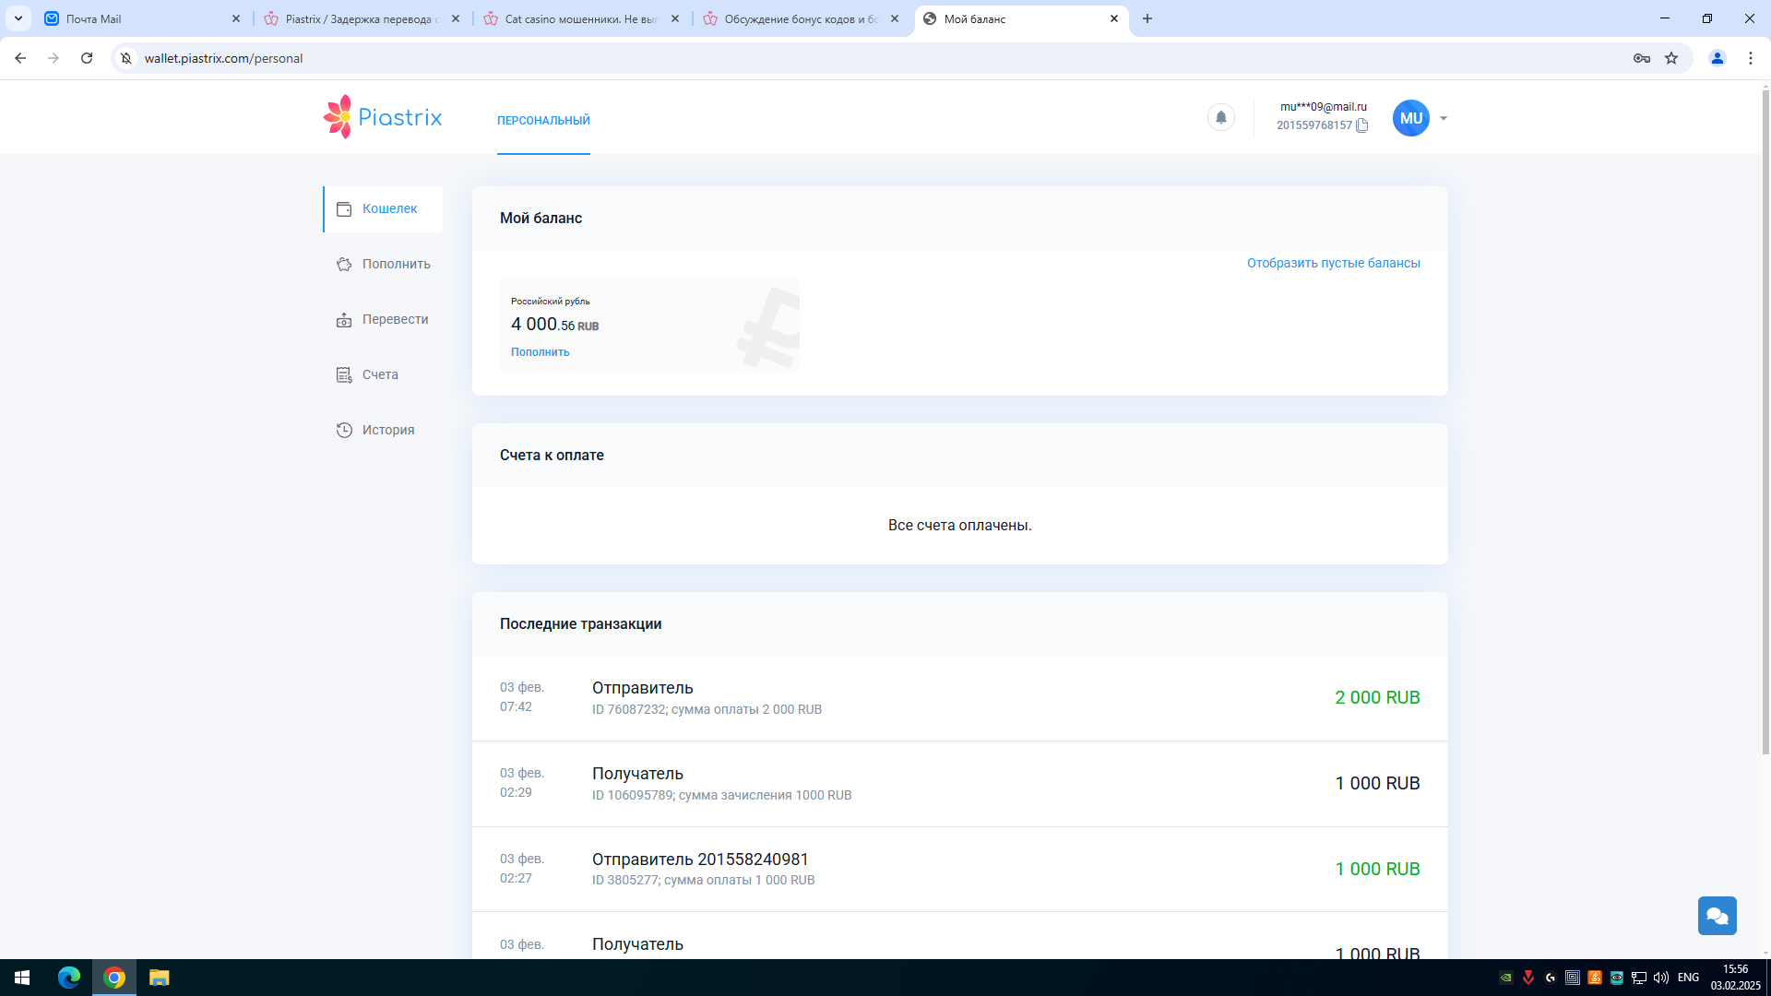This screenshot has width=1771, height=996.
Task: Open the Пополнить sidebar item
Action: coord(396,264)
